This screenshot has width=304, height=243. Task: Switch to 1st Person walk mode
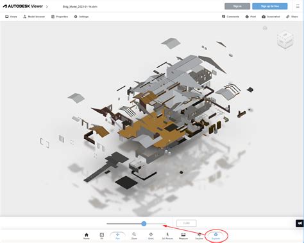(x=167, y=236)
